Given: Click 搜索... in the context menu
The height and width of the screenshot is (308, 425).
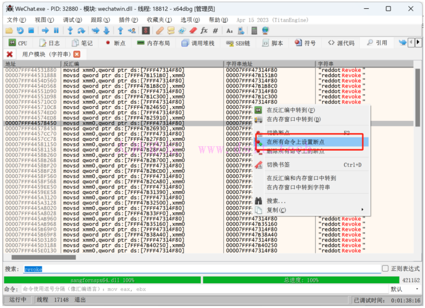Looking at the screenshot, I should pos(312,201).
